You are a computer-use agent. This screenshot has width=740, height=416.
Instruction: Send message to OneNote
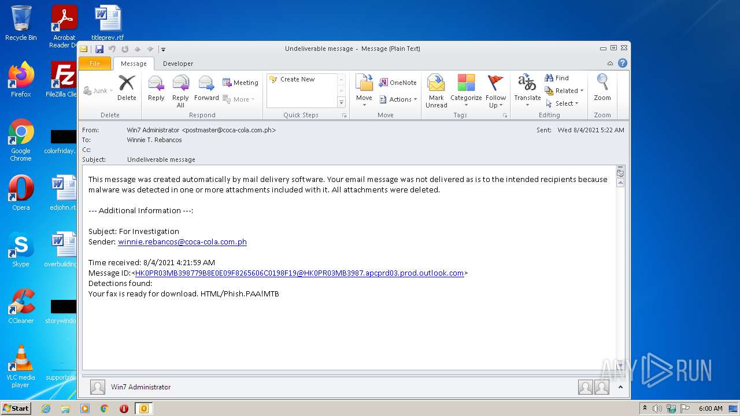click(398, 83)
